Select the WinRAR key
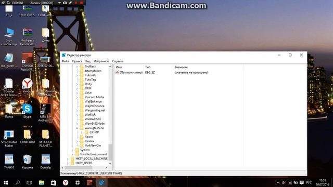Screen dimensions: 333x187 pyautogui.click(x=90, y=115)
